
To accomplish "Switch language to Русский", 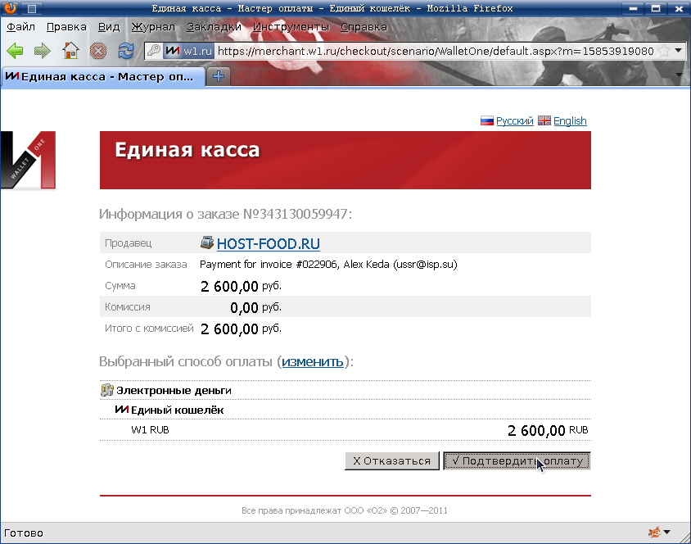I will click(515, 120).
